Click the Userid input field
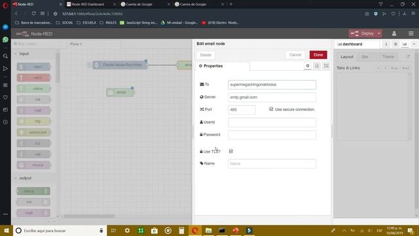Screen dimensions: 419x236 272,123
